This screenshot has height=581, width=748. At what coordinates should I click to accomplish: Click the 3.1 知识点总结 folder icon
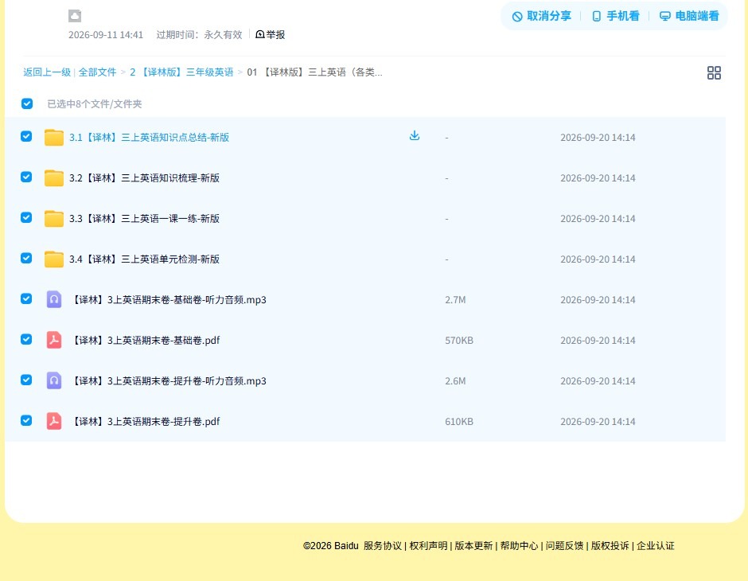click(54, 138)
